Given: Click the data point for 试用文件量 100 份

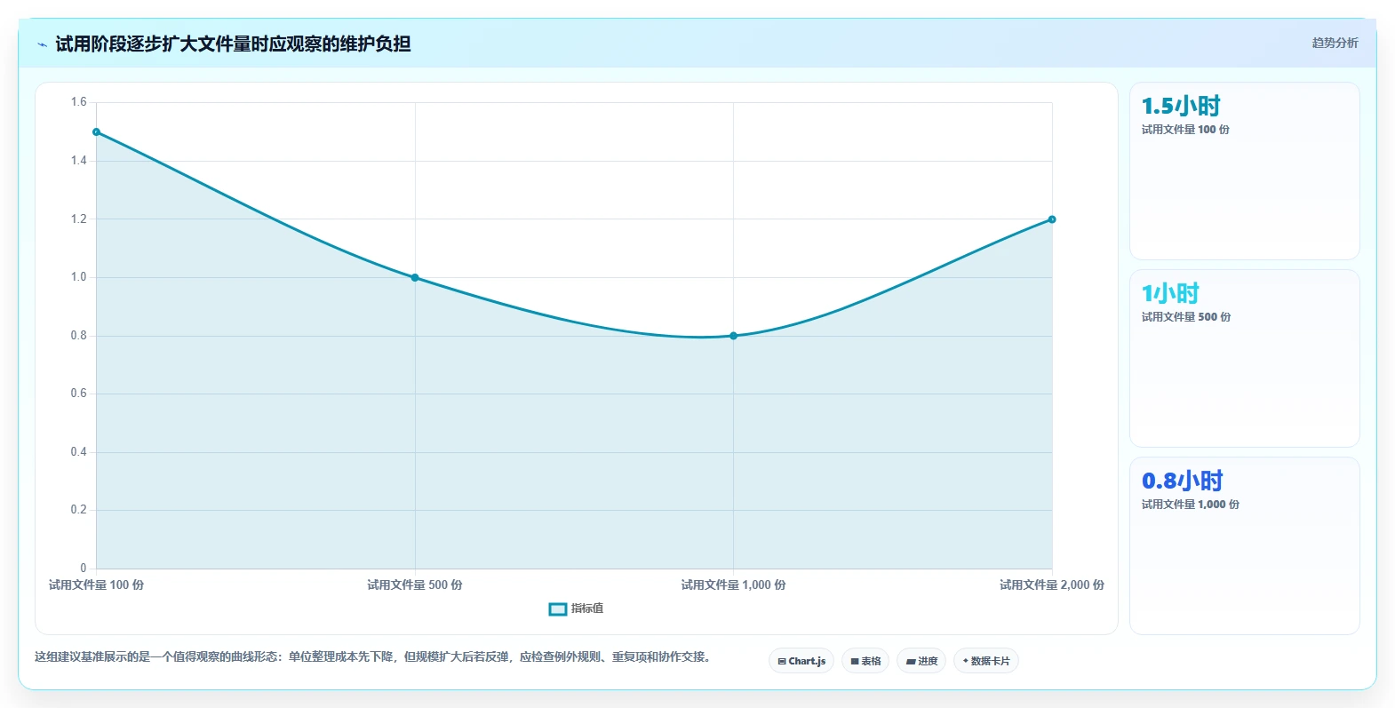Looking at the screenshot, I should [x=97, y=132].
